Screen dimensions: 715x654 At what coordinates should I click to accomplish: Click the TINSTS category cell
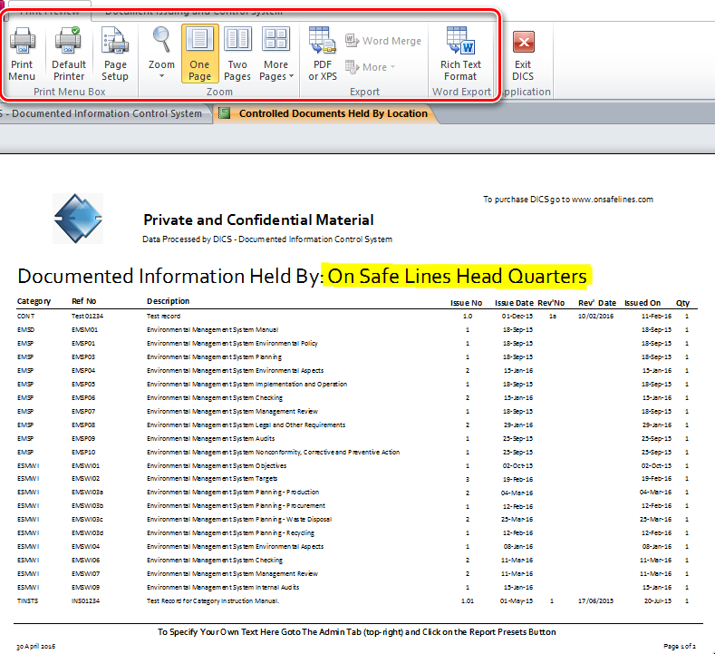[27, 601]
